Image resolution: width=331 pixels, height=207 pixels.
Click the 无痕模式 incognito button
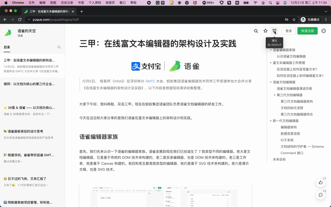[310, 20]
